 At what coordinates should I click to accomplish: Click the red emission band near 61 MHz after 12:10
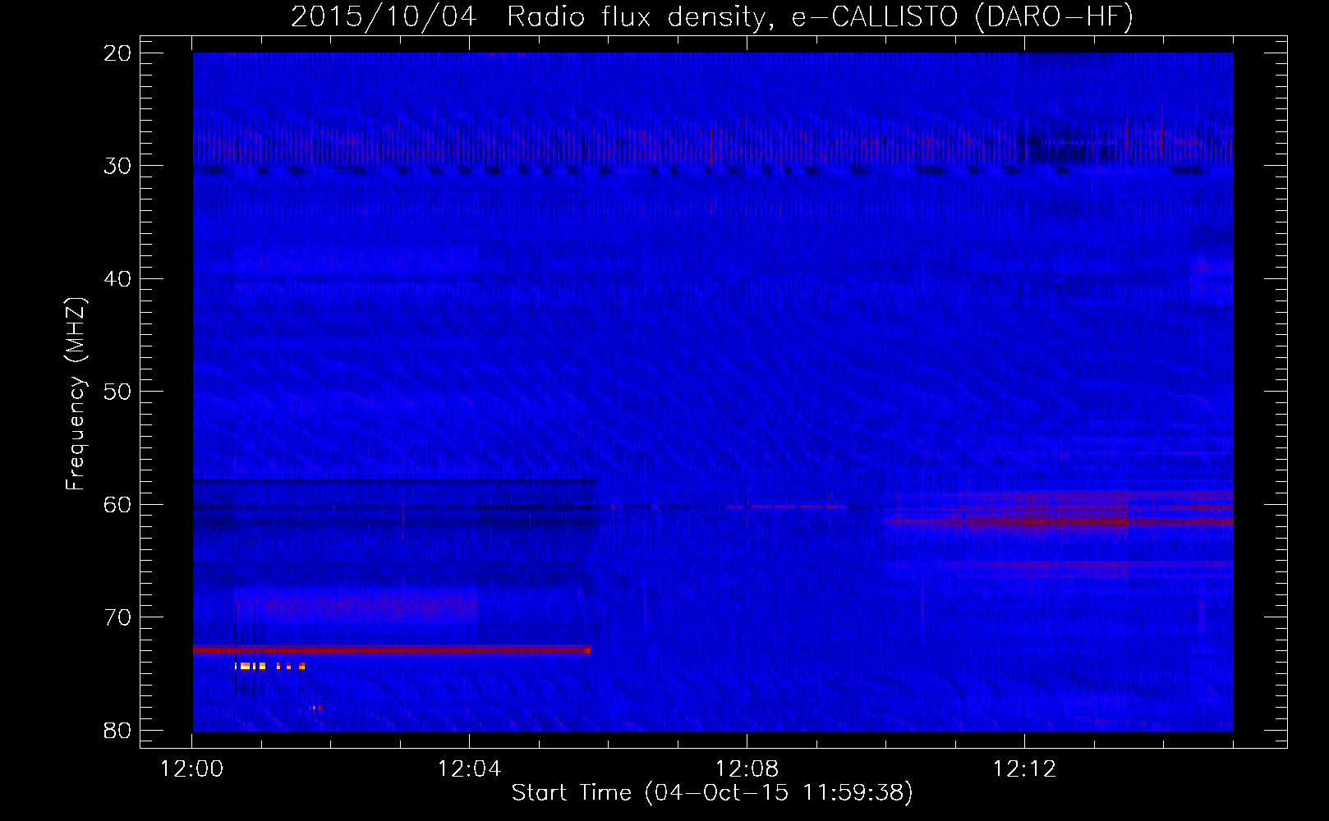coord(1060,521)
